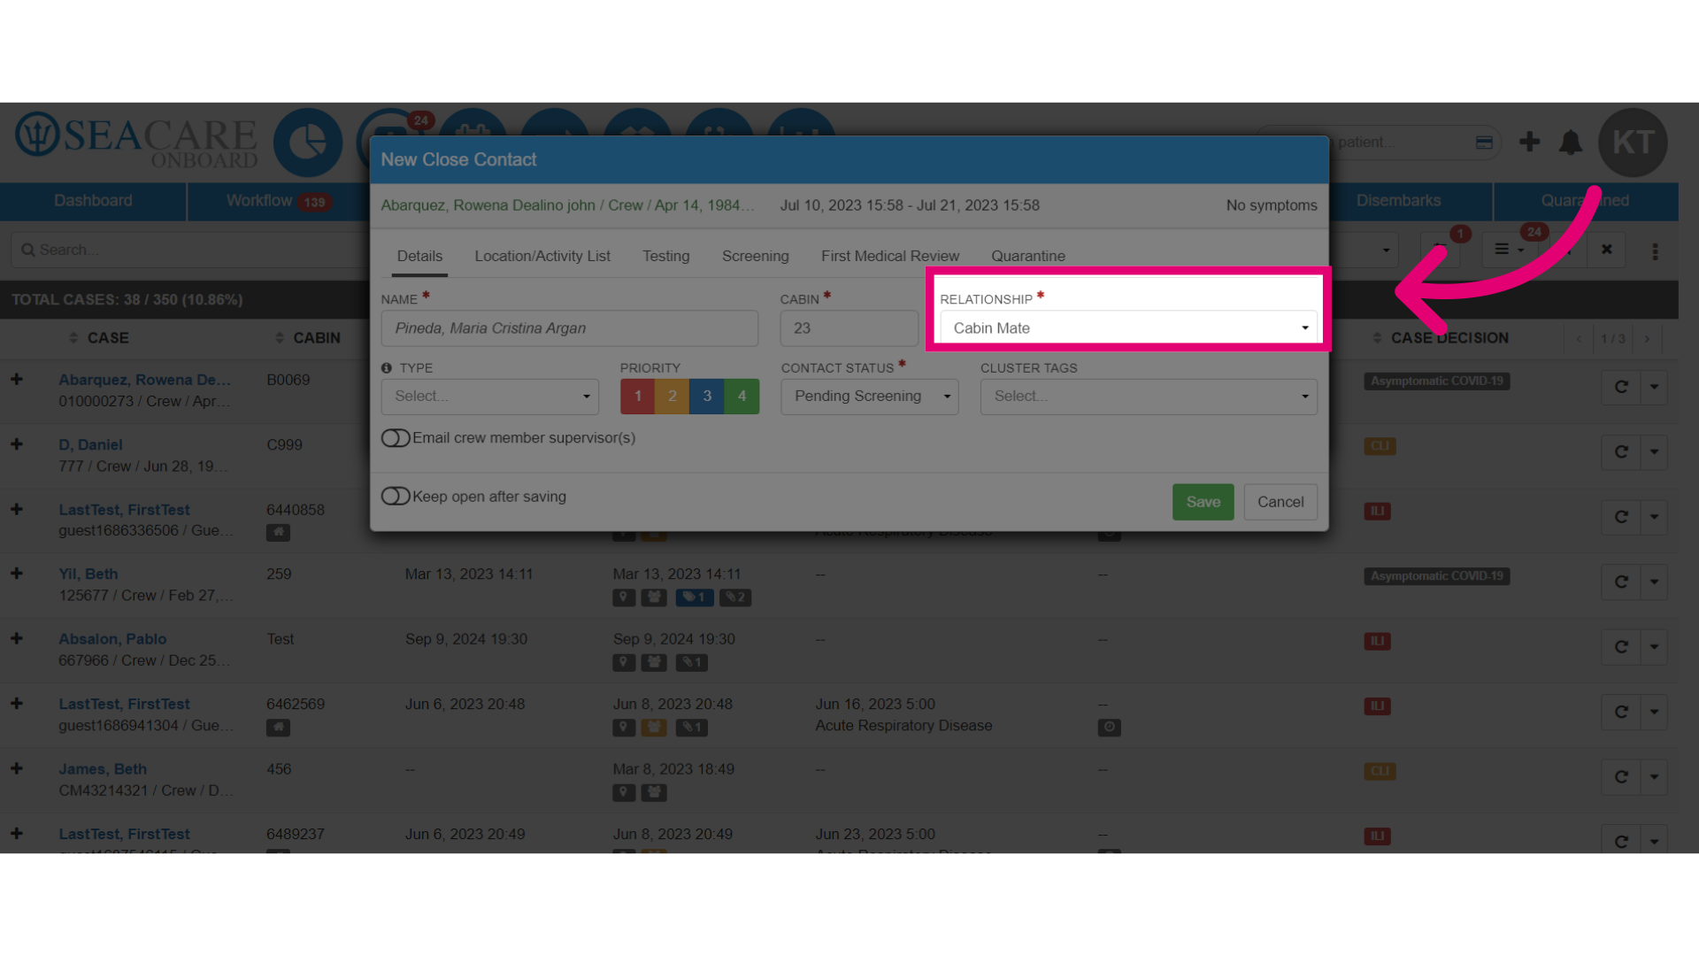Image resolution: width=1699 pixels, height=956 pixels.
Task: Refresh the Yil, Beth case row
Action: pyautogui.click(x=1621, y=582)
